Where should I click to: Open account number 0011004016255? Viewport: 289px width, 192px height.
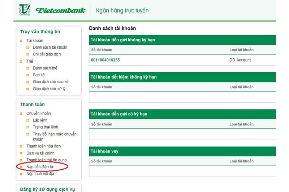point(105,60)
